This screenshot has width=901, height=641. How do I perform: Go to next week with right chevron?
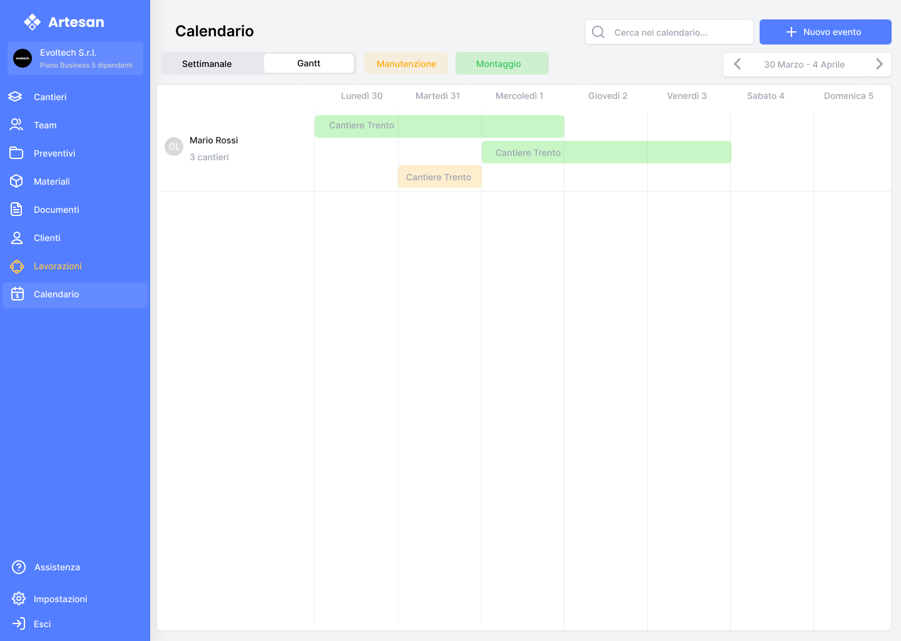click(879, 64)
